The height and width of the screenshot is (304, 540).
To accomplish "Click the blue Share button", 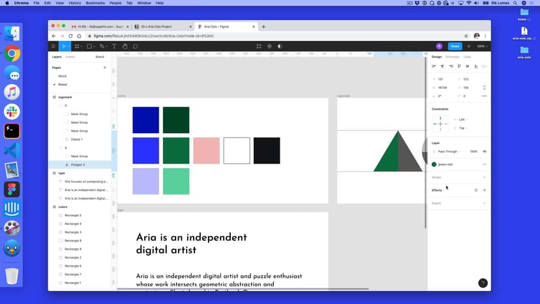I will point(455,46).
